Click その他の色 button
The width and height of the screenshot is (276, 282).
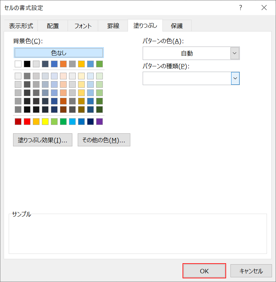104,140
